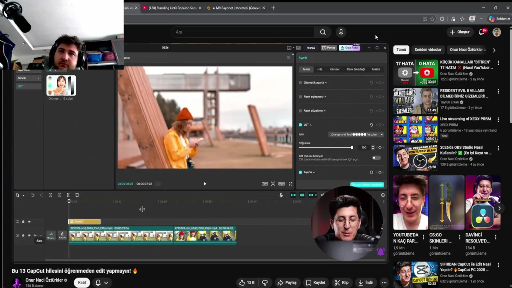Search YouTube with magnifier icon
Screen dimensions: 512x288
[323, 32]
